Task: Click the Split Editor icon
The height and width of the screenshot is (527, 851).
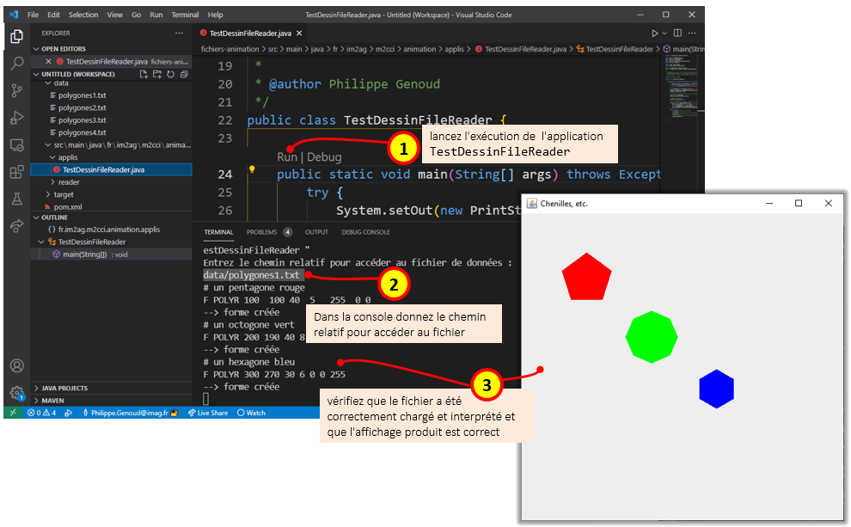Action: tap(677, 33)
